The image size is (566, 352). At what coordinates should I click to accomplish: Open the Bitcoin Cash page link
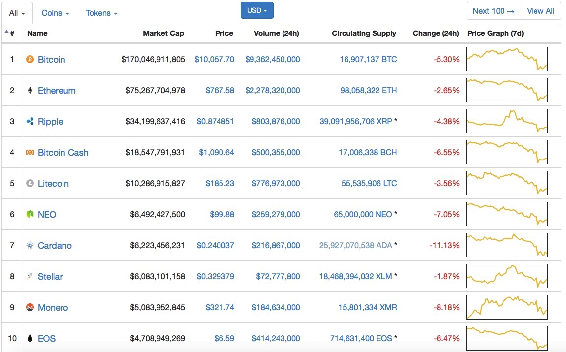[63, 152]
